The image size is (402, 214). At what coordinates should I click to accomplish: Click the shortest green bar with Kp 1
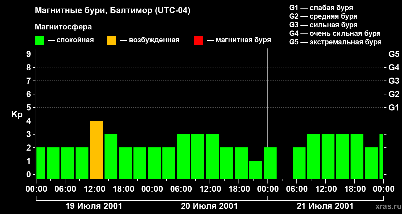[x=256, y=170]
